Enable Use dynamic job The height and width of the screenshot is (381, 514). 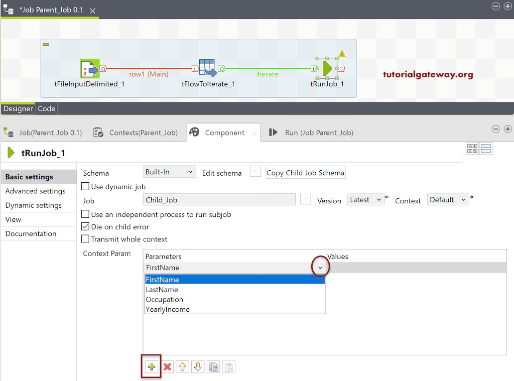[85, 186]
